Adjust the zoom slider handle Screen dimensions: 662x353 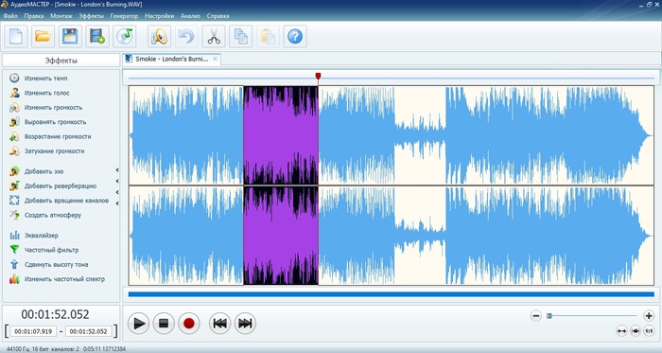click(549, 315)
